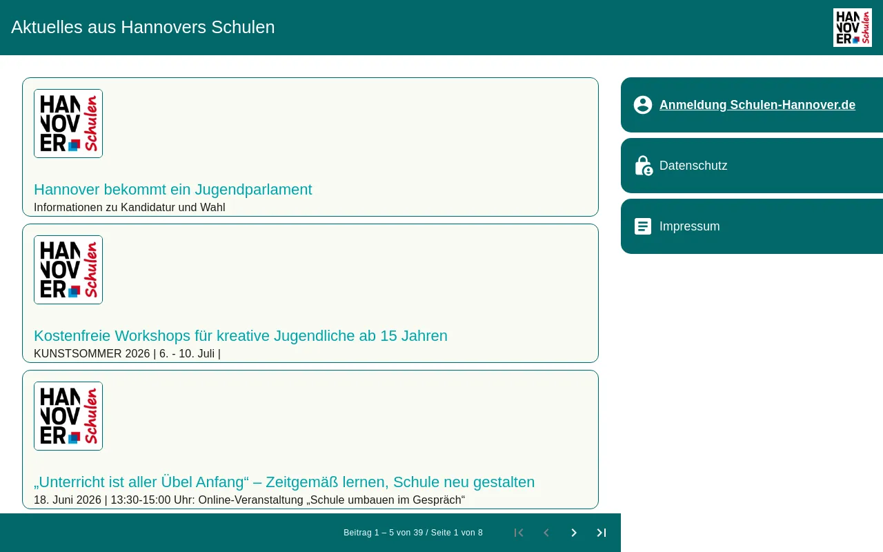This screenshot has width=883, height=552.
Task: Click the account icon beside Anmeldung Schulen-Hannover.de
Action: 643,105
